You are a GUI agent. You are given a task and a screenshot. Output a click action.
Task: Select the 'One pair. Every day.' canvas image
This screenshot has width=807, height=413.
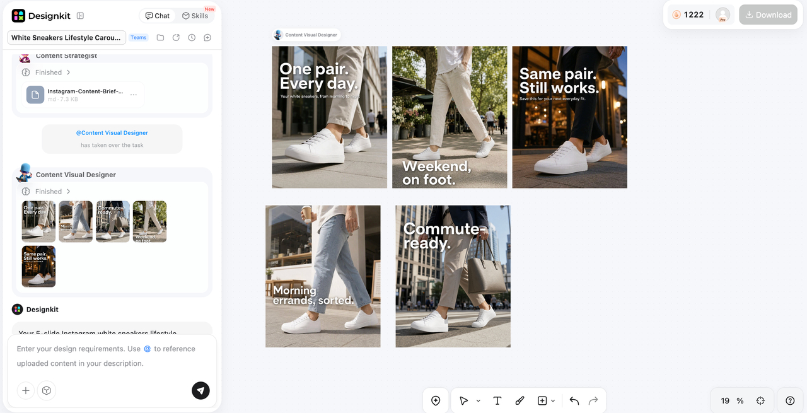click(x=329, y=117)
